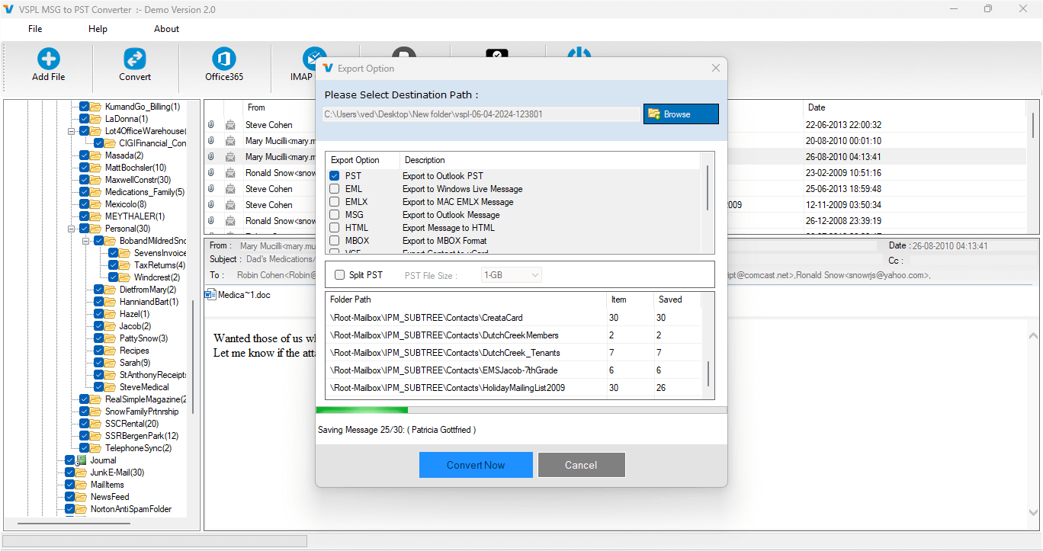Click the folder icon beside TaxReturns(4)
The image size is (1043, 551).
[125, 265]
